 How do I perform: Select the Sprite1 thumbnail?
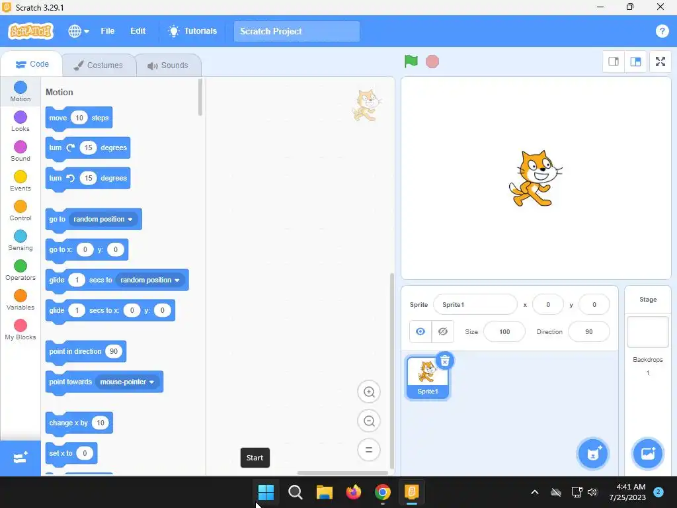pos(428,377)
